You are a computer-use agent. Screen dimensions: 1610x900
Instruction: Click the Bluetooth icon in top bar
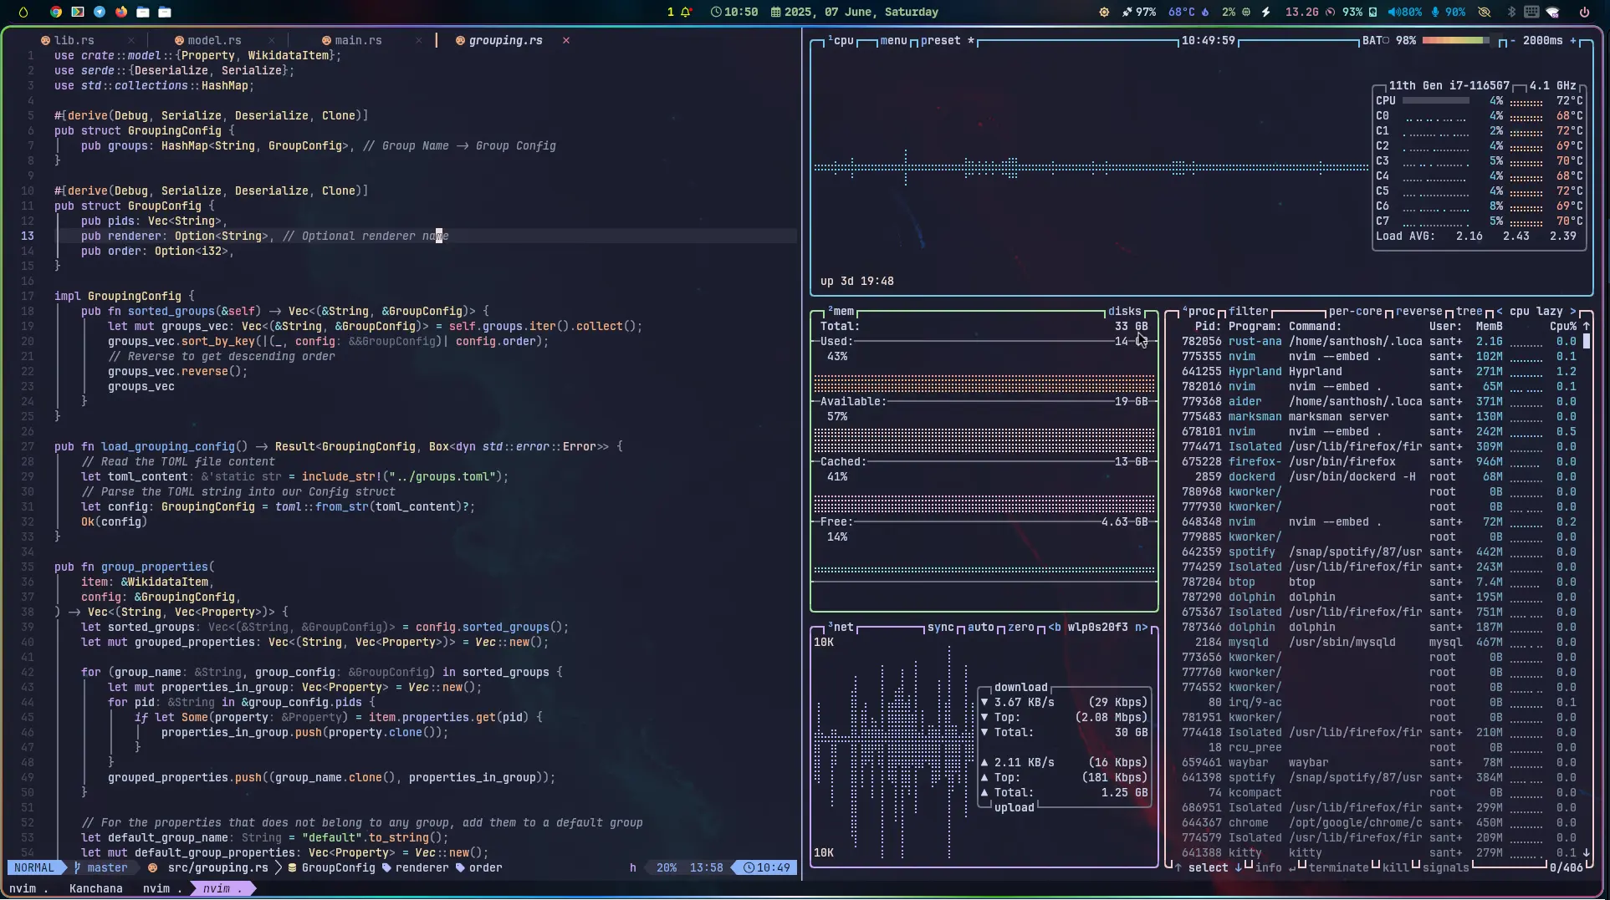pos(1511,12)
